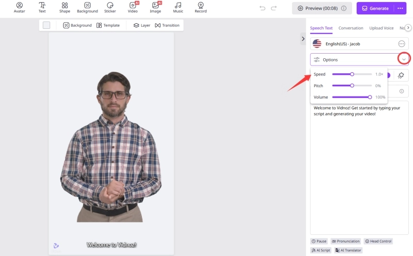
Task: Switch to the Upload Voice tab
Action: tap(382, 28)
